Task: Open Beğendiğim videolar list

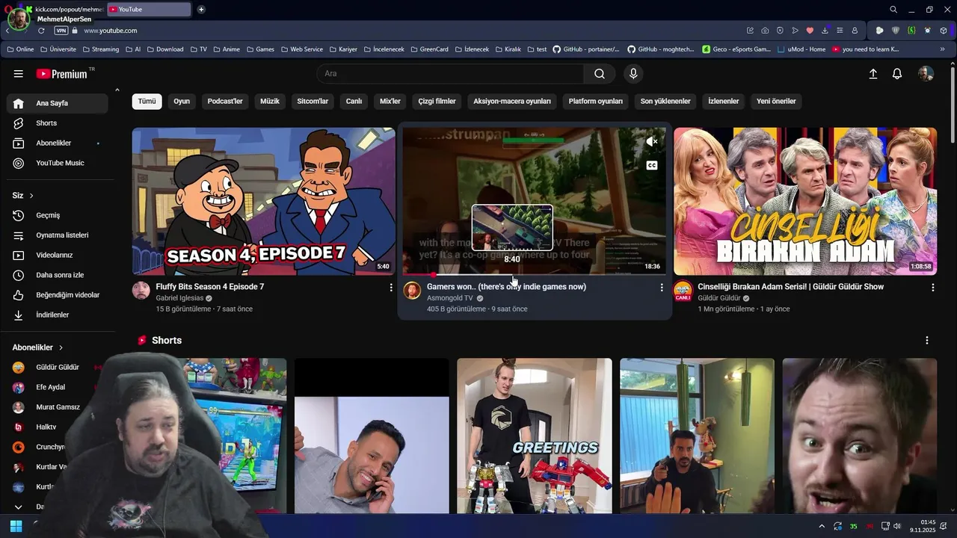Action: (57, 295)
